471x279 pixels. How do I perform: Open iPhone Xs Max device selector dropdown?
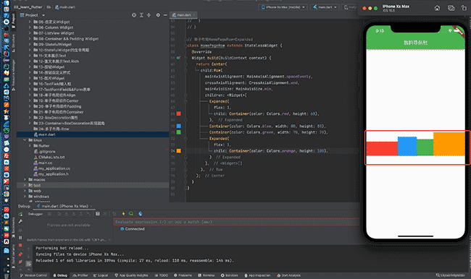(283, 7)
